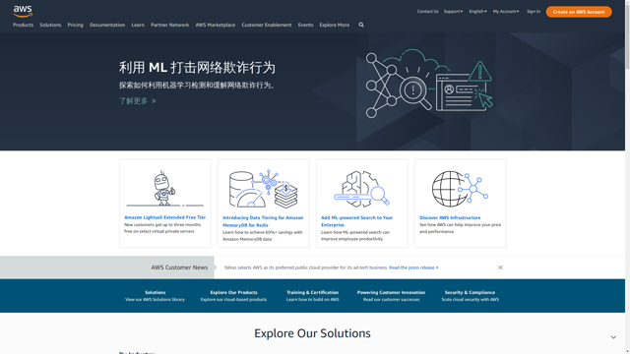The height and width of the screenshot is (354, 630).
Task: Click Security & Compliance banner link
Action: pos(470,292)
